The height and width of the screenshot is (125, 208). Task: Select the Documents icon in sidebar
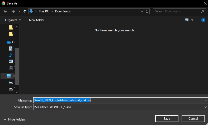[x=11, y=49]
